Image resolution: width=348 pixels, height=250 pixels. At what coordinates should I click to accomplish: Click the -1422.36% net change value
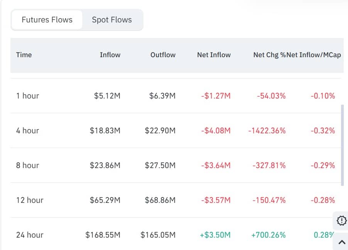point(267,131)
